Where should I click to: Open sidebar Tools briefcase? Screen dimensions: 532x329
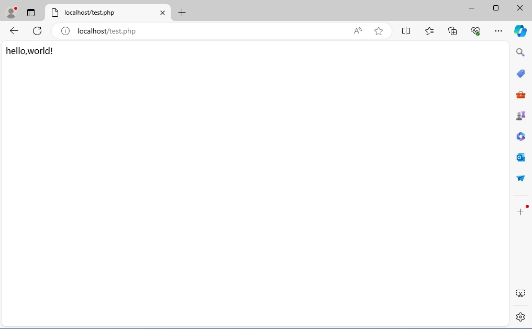(520, 95)
